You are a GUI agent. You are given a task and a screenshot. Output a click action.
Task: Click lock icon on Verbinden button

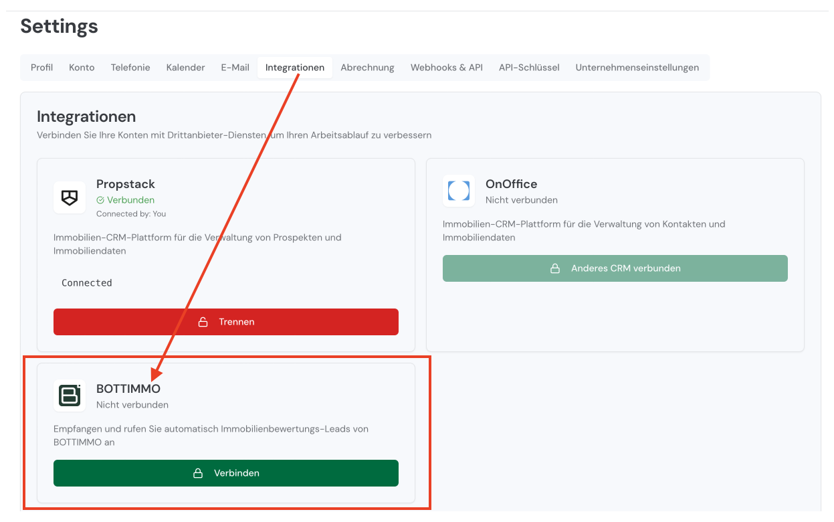click(198, 473)
